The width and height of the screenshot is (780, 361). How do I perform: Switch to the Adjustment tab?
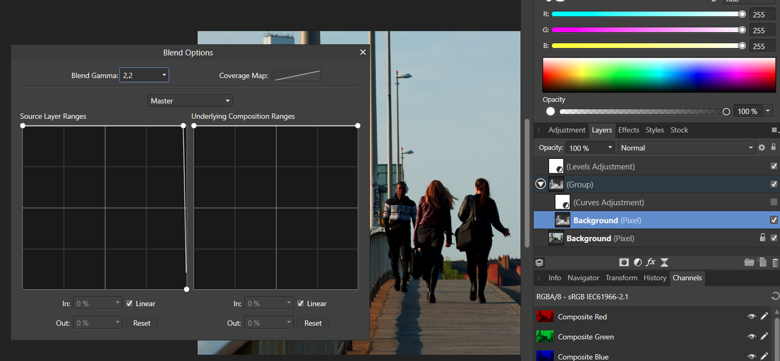(567, 130)
